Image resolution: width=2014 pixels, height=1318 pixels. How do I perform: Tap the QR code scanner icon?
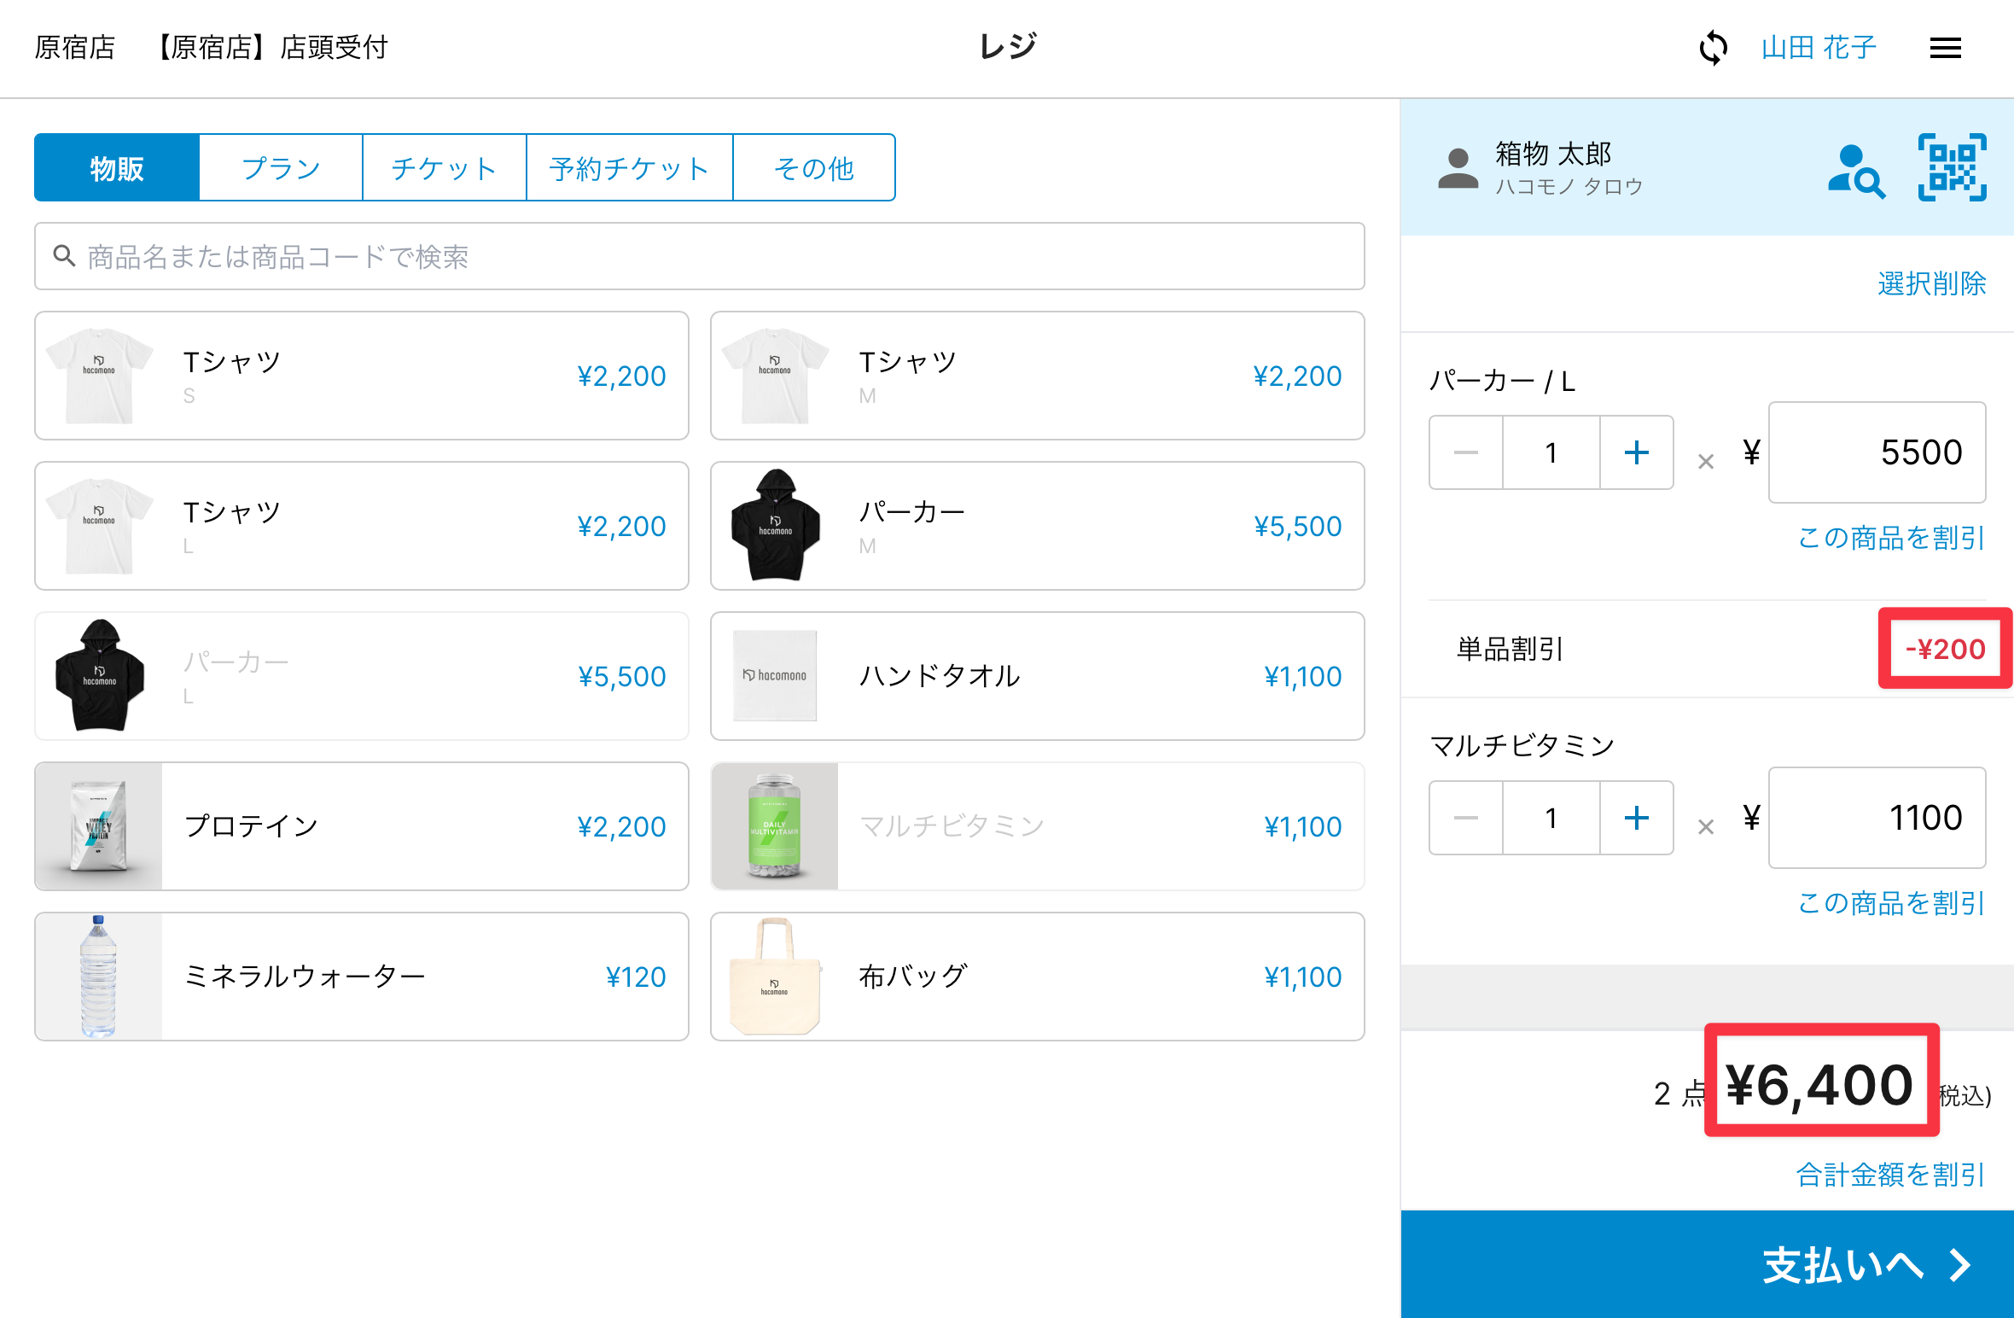pos(1952,168)
